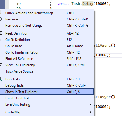The image size is (122, 116).
Task: Click the Go To Definition icon
Action: [x=1, y=40]
